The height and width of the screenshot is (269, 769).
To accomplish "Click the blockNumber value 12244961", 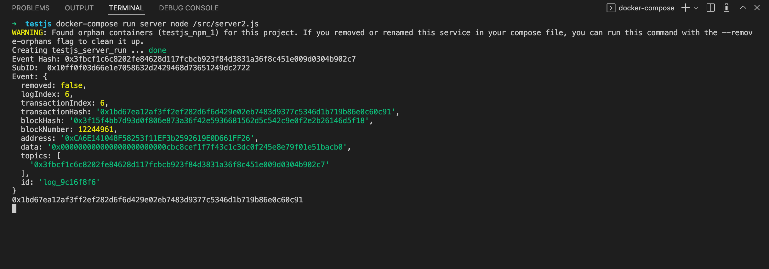I will 96,129.
